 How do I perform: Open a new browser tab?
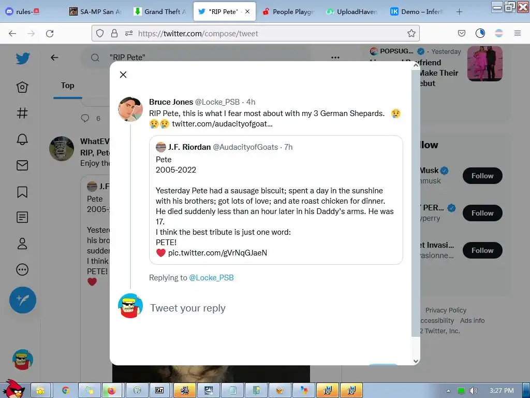[459, 12]
